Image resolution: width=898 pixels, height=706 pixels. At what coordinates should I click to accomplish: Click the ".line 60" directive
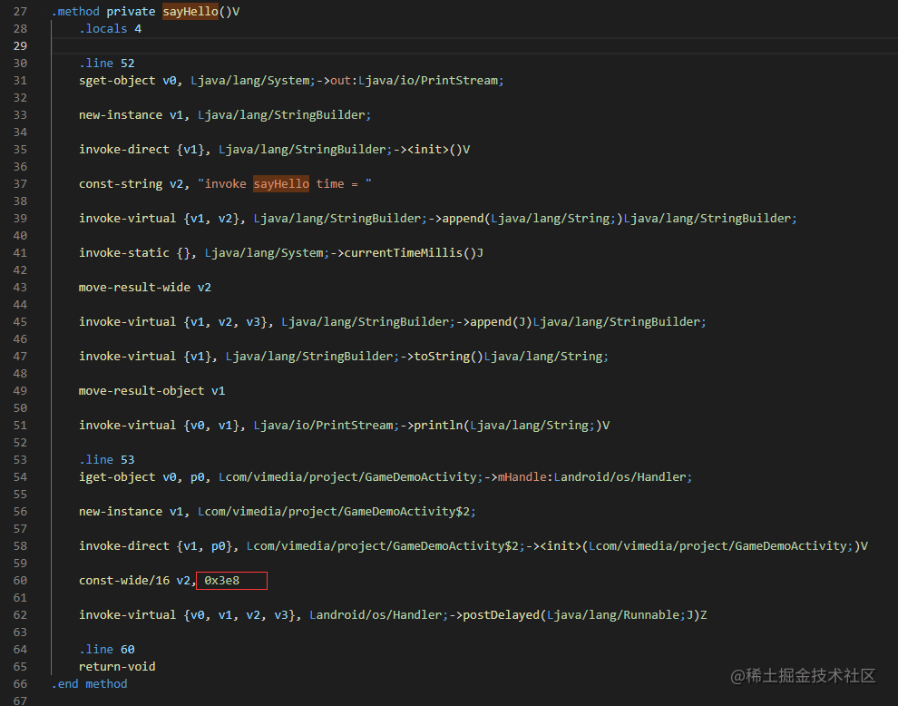(106, 649)
